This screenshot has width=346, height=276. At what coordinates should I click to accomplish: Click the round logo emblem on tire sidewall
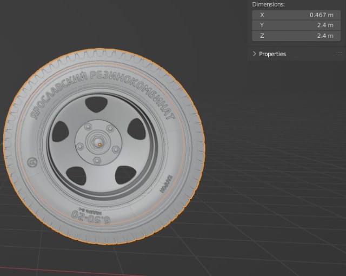pos(31,162)
